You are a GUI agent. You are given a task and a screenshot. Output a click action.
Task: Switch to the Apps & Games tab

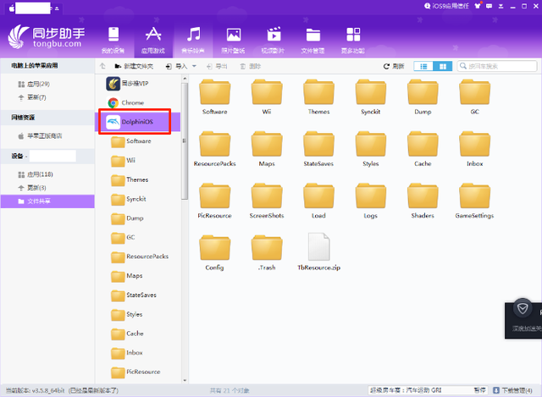(x=153, y=40)
